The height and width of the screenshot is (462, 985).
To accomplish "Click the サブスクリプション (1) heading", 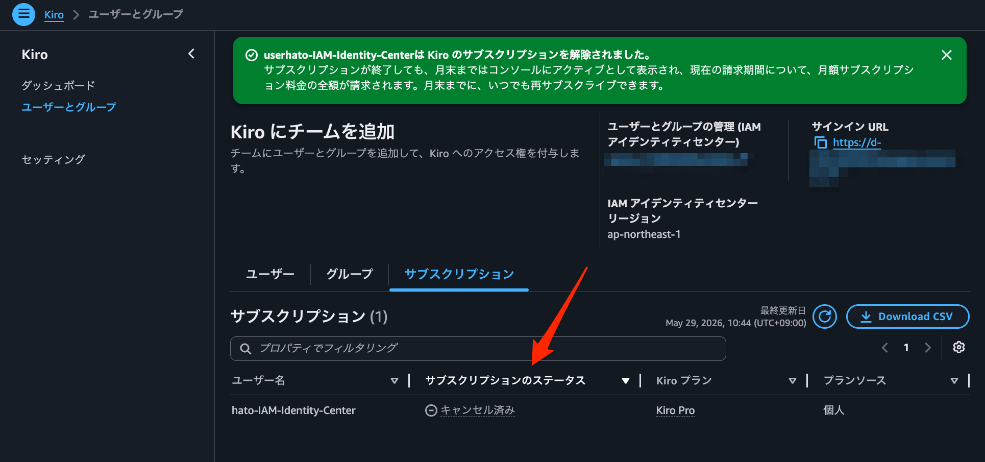I will [x=309, y=317].
